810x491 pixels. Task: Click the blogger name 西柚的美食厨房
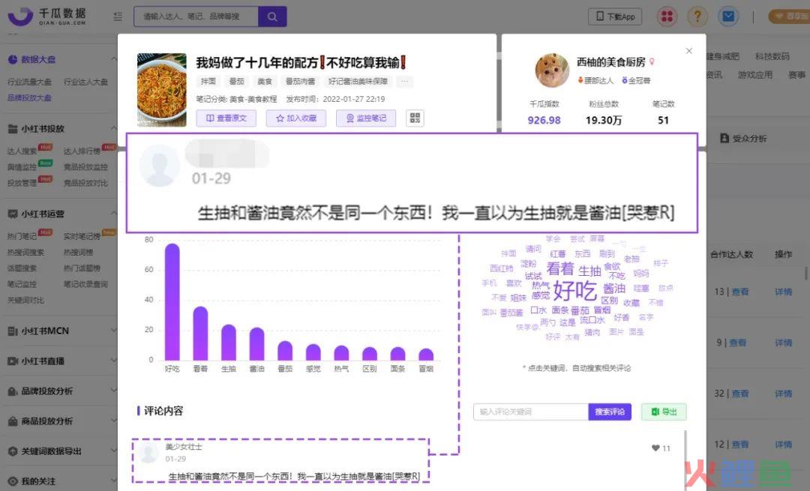611,62
